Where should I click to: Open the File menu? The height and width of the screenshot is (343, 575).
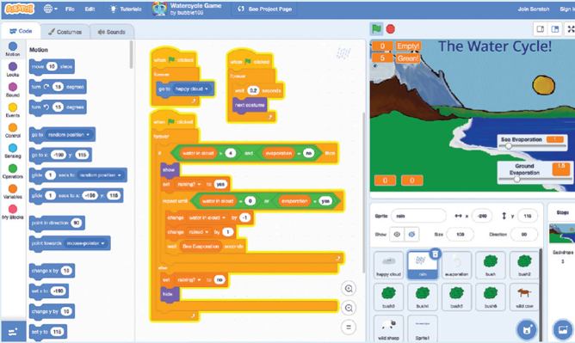click(70, 9)
